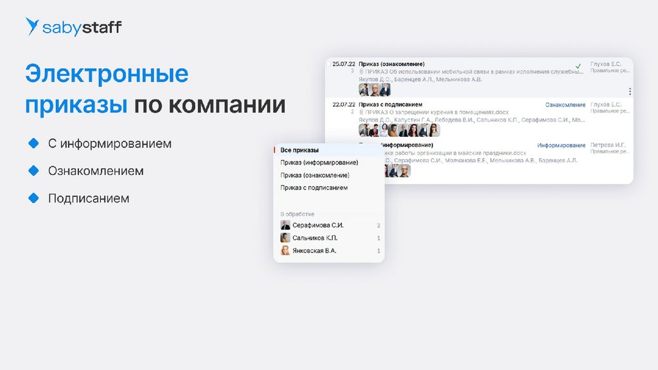
Task: Click the date 25.07.22
Action: (x=344, y=64)
